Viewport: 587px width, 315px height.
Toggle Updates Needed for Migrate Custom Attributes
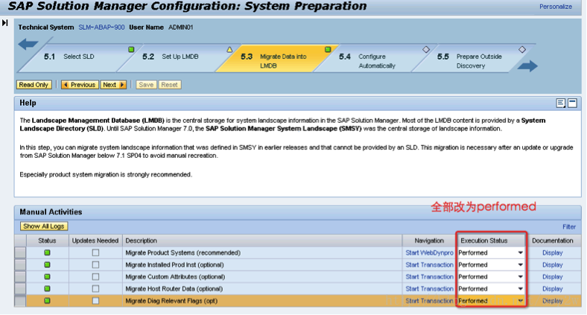pos(95,277)
